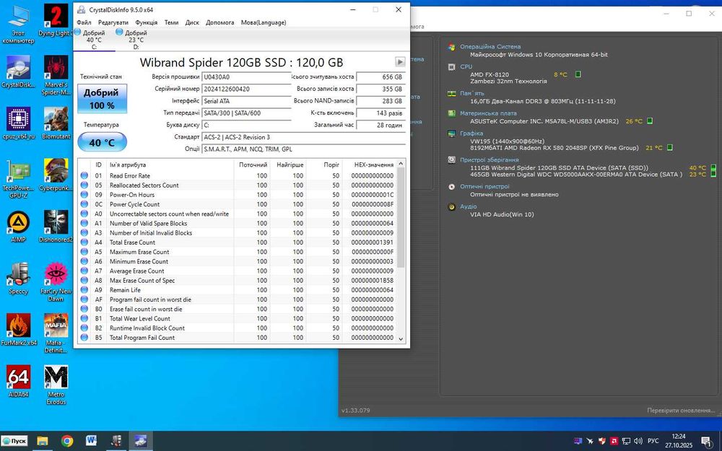Click Перевірити оновлення link in Speccy
The height and width of the screenshot is (451, 722).
681,410
